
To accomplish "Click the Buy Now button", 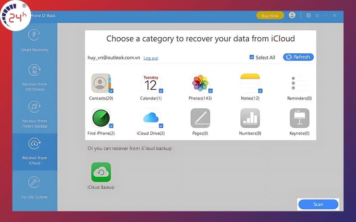I will tap(270, 16).
